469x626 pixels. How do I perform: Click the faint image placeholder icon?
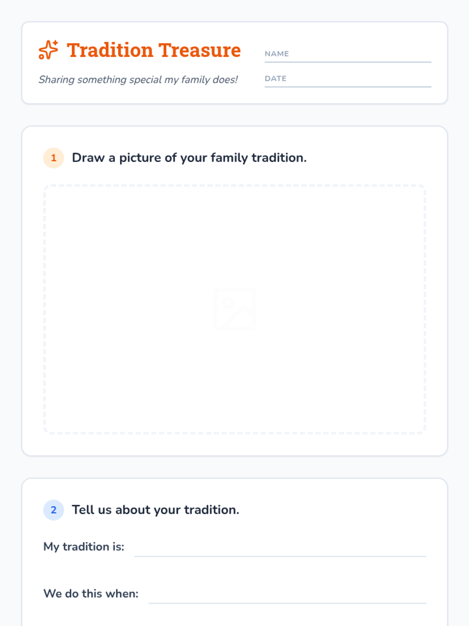tap(234, 309)
